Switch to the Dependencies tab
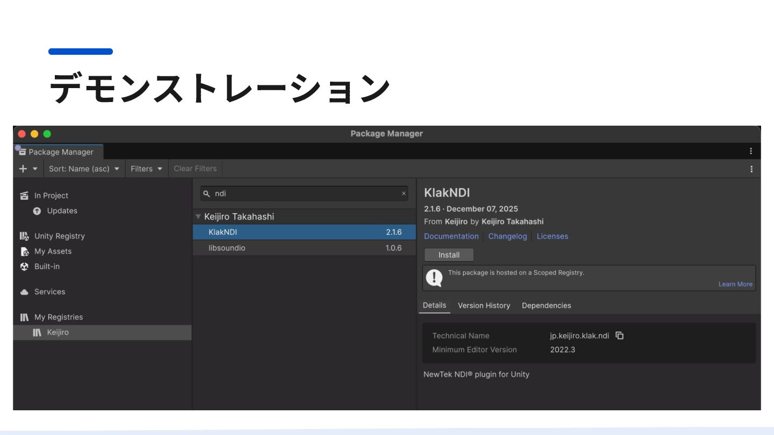Image resolution: width=774 pixels, height=435 pixels. pyautogui.click(x=546, y=306)
